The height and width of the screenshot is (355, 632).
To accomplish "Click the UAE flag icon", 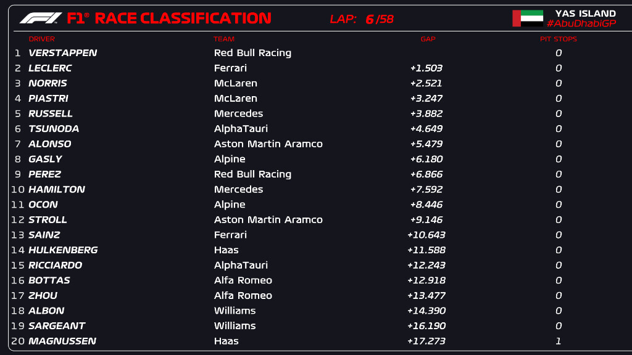I will tap(527, 18).
